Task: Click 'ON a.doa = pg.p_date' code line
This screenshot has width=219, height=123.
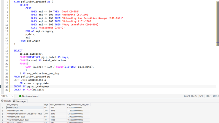Action: tap(34, 83)
